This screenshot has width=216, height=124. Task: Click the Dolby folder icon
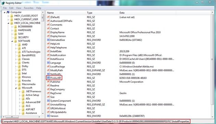click(20, 66)
